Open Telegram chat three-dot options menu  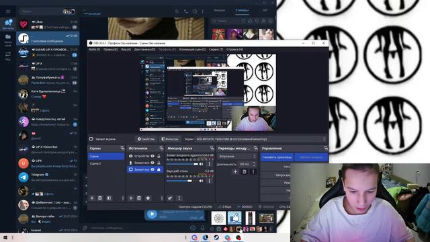click(203, 11)
